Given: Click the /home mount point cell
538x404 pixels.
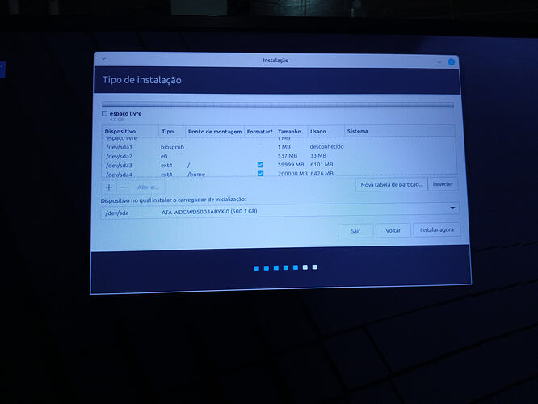Looking at the screenshot, I should (196, 175).
